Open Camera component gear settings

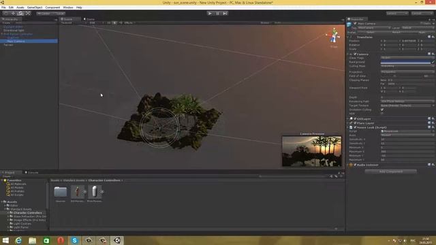click(433, 54)
